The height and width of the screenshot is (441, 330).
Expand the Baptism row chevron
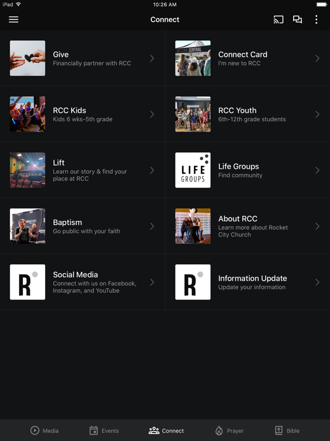[x=152, y=226]
